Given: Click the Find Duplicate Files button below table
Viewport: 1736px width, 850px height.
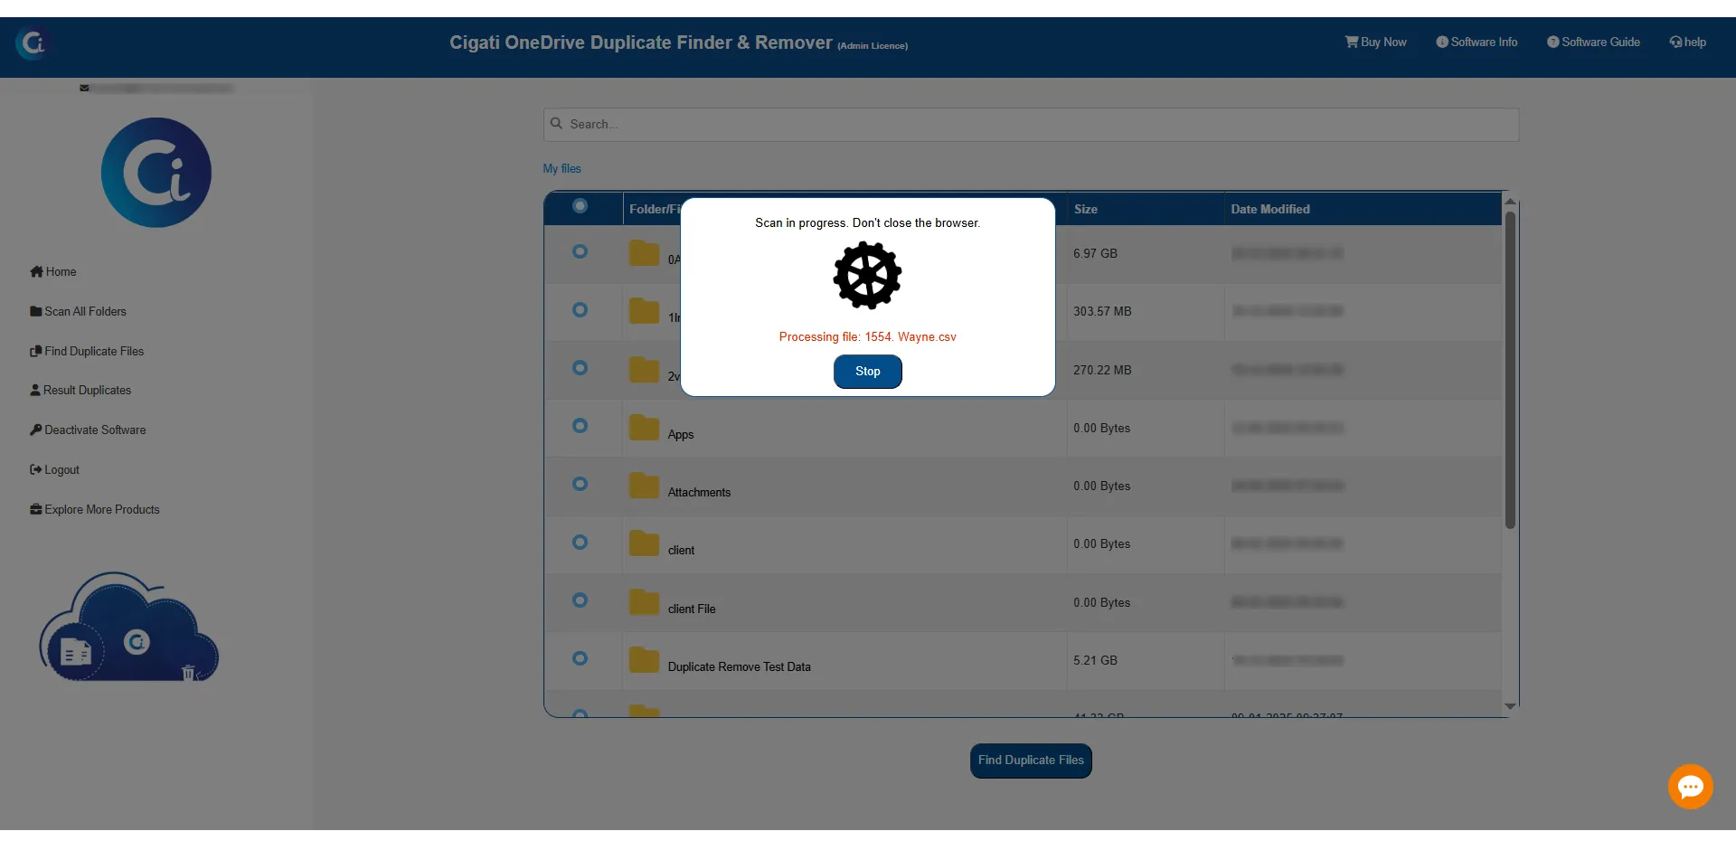Looking at the screenshot, I should [x=1031, y=760].
